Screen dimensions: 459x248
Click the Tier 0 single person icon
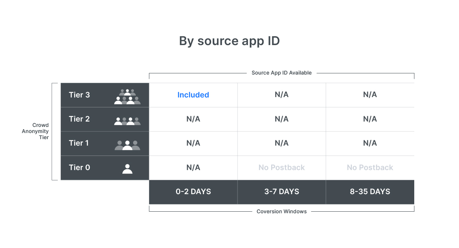pyautogui.click(x=127, y=169)
